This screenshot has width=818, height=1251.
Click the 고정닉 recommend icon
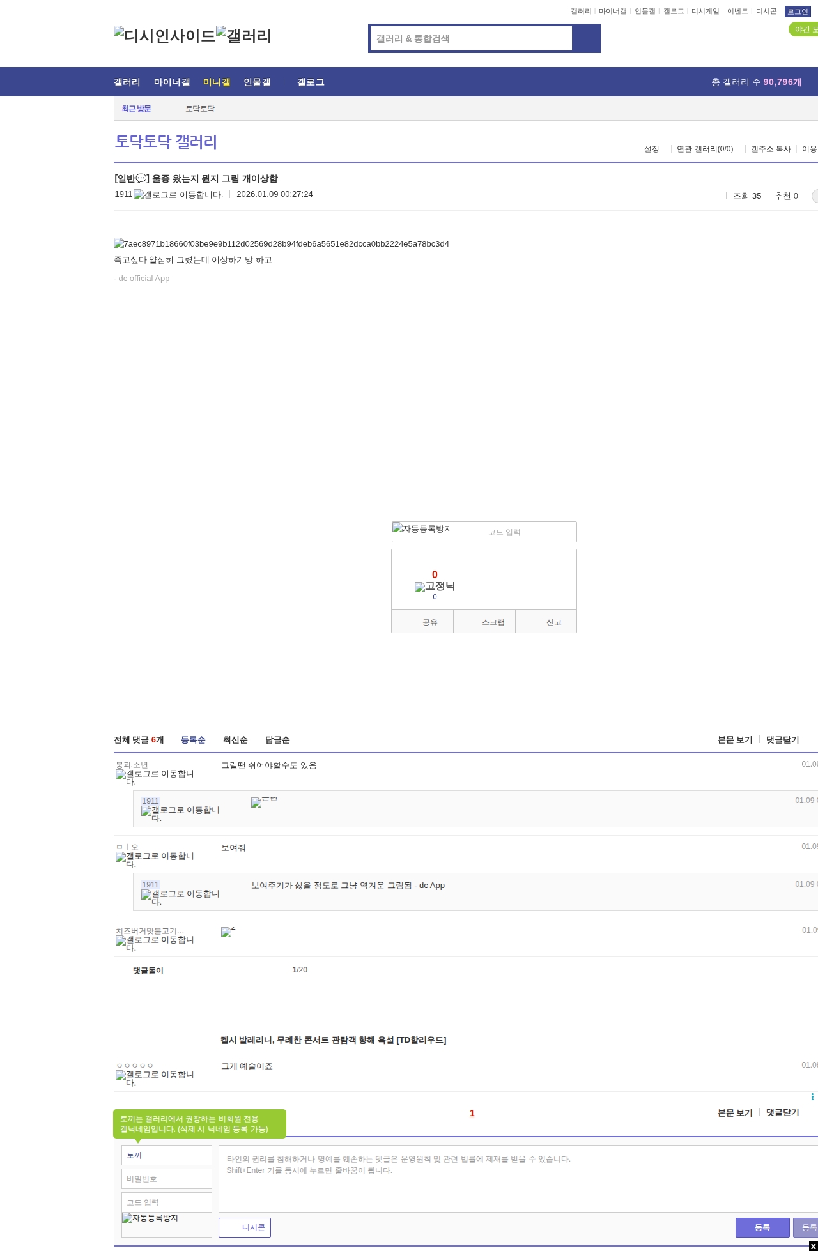point(435,587)
